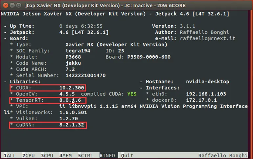Screen dimensions: 253x159
Task: Click the OpenCV version 4.5.5
Action: 67,94
